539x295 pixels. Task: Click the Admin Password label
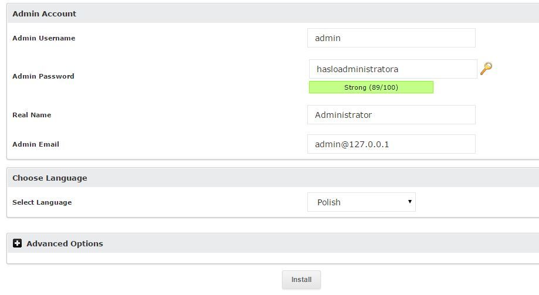(x=43, y=76)
